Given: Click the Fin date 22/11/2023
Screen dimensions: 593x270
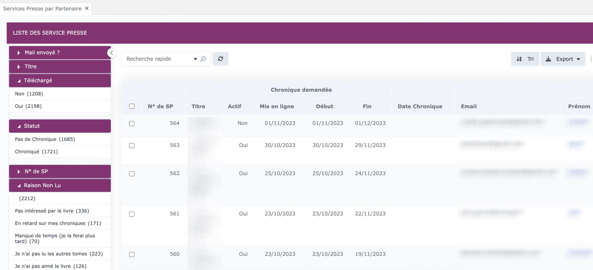Looking at the screenshot, I should point(370,214).
